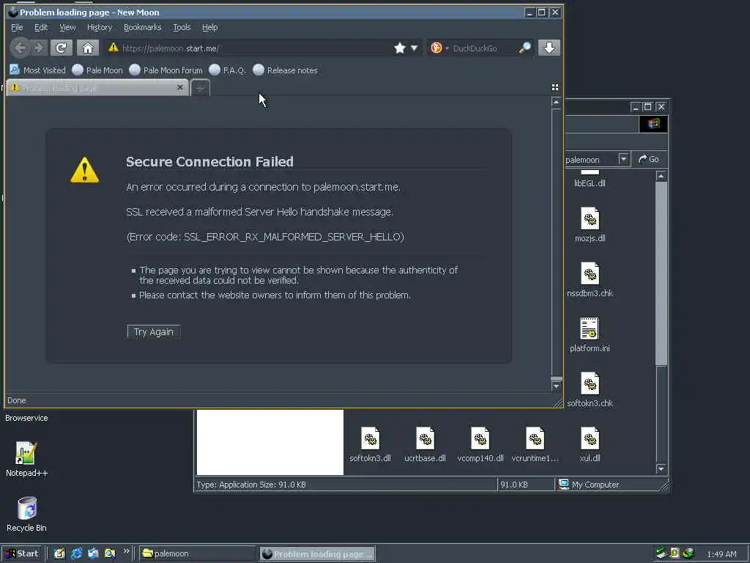Screen dimensions: 750x563
Task: Click the taskbar clock showing 1:49 AM
Action: (721, 554)
